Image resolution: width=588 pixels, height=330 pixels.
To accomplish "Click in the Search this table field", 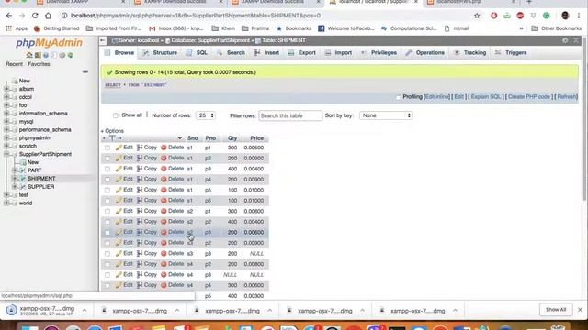I will click(290, 116).
